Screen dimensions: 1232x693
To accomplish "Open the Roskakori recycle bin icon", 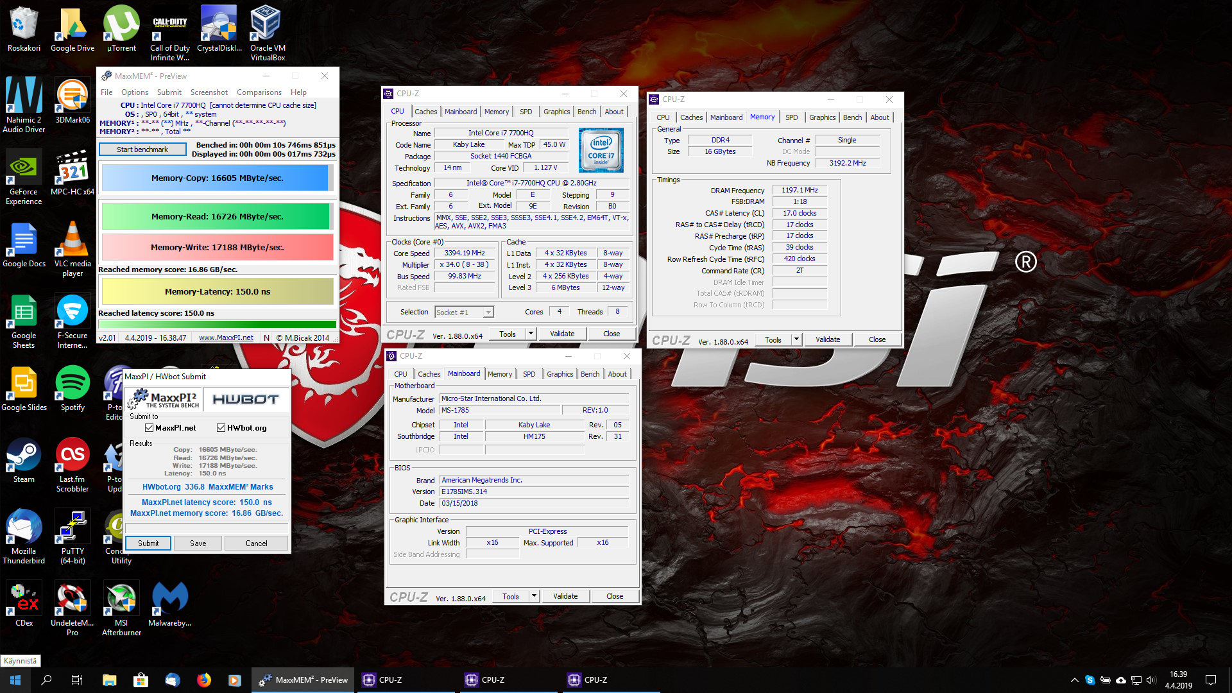I will point(24,30).
